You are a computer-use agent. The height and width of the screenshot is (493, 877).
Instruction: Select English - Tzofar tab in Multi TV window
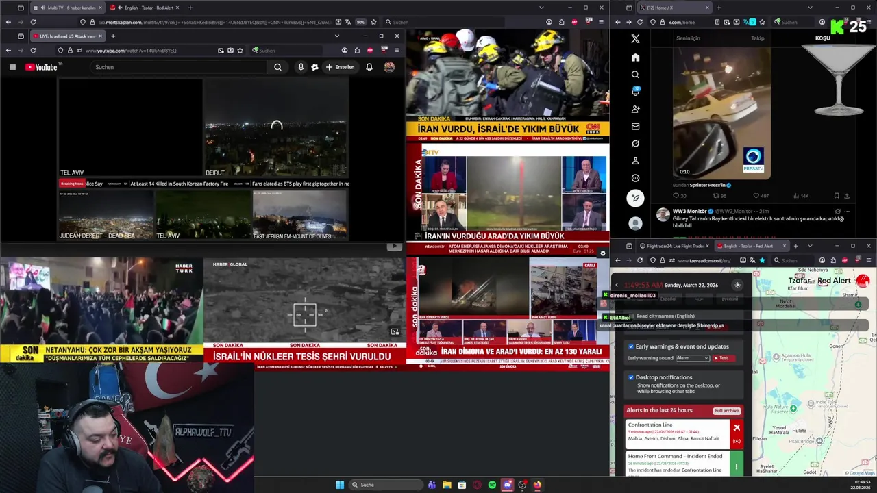point(145,8)
